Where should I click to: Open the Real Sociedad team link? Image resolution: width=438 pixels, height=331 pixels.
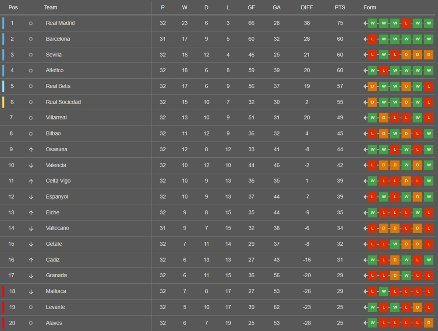coord(63,102)
